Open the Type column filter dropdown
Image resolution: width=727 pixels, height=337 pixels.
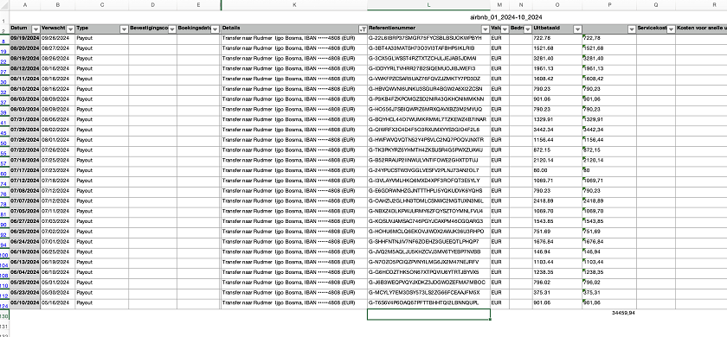(124, 29)
